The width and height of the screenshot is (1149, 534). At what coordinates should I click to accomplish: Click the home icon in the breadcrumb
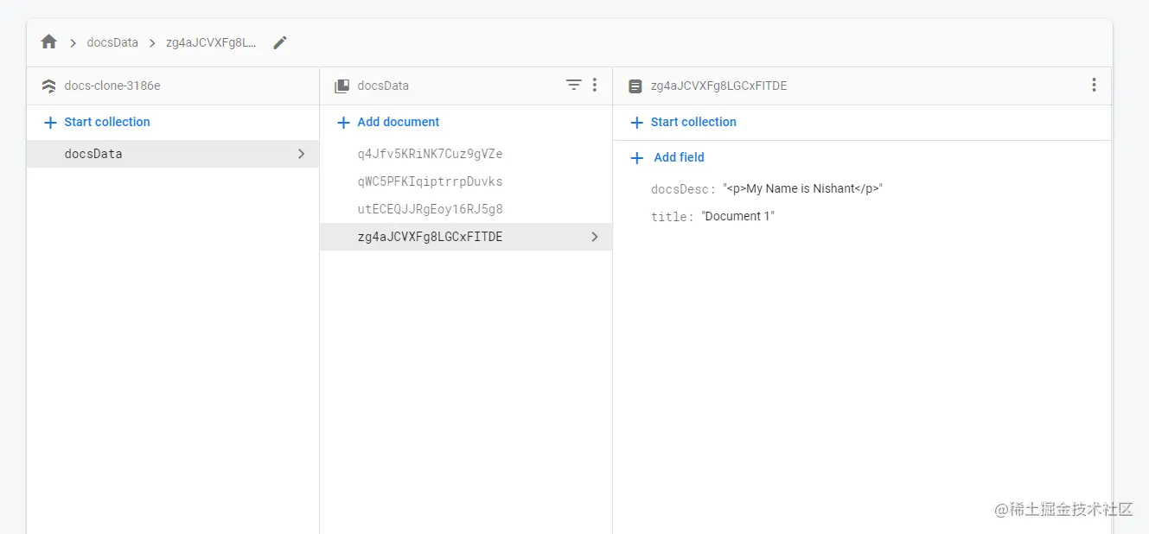(x=48, y=41)
